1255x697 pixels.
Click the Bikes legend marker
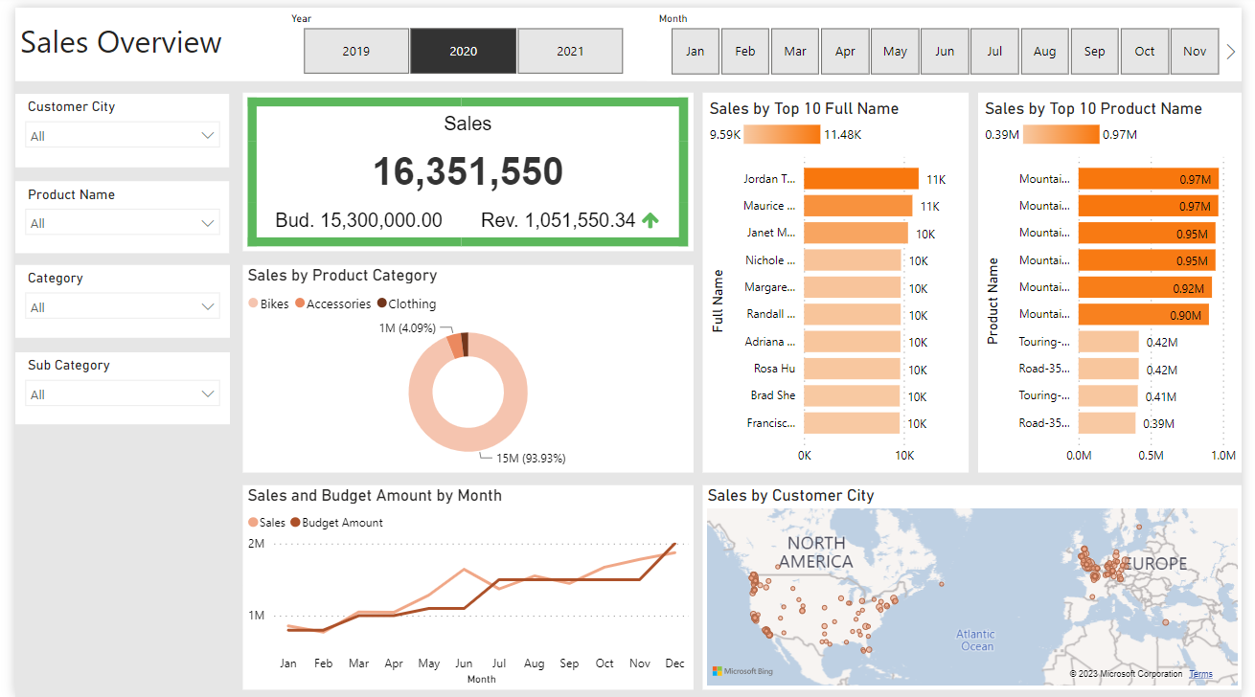click(x=254, y=304)
